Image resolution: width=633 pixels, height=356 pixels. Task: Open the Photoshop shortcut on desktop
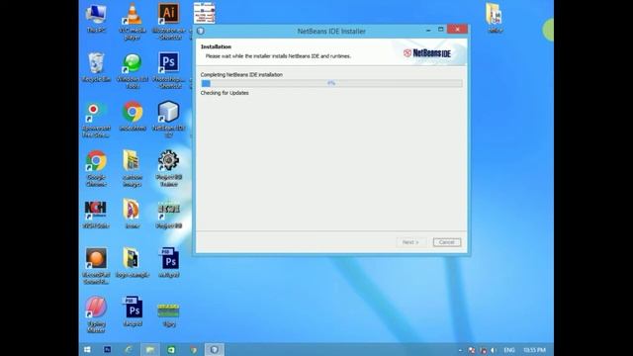click(x=169, y=70)
